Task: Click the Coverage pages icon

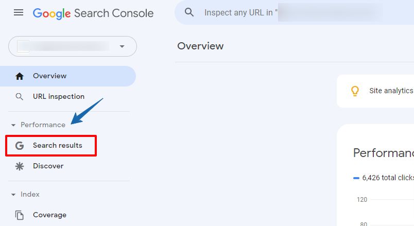Action: [x=19, y=215]
